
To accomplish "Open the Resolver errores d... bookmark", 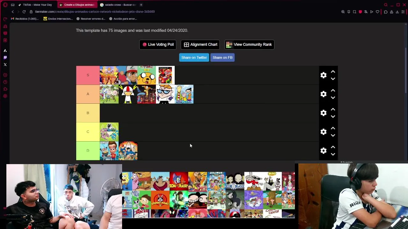I will (91, 19).
